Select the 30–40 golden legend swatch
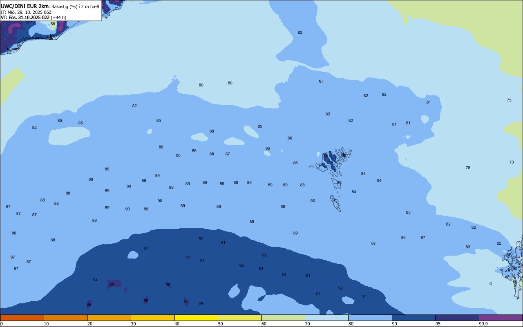The image size is (523, 327). [x=152, y=318]
